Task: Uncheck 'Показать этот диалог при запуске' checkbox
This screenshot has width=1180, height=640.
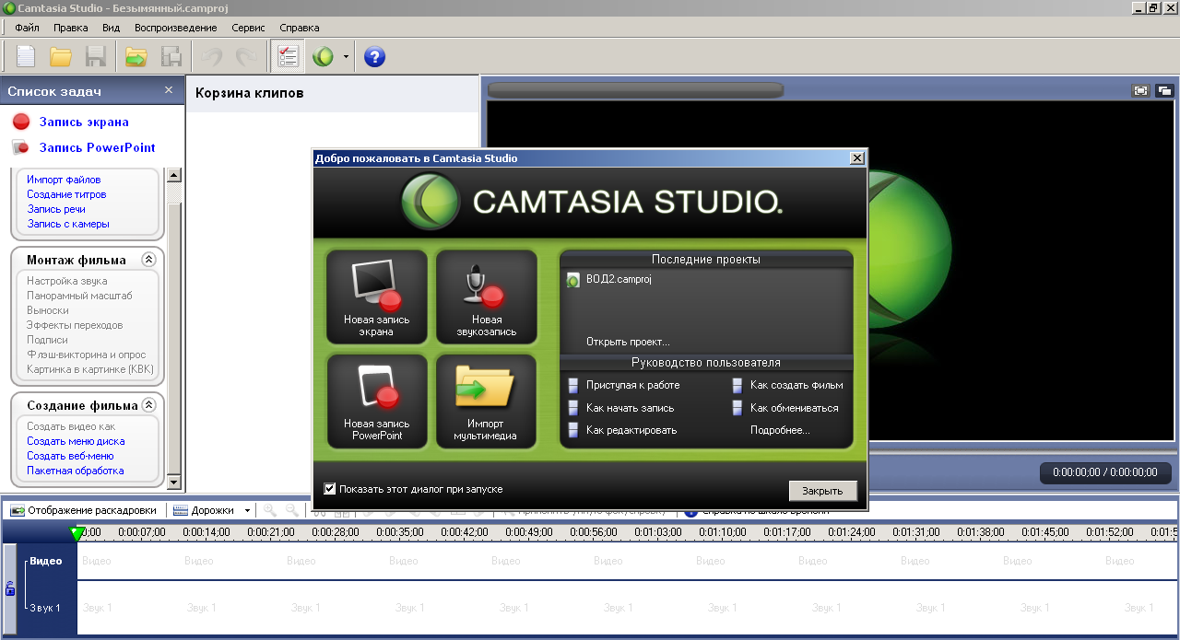Action: pos(330,489)
